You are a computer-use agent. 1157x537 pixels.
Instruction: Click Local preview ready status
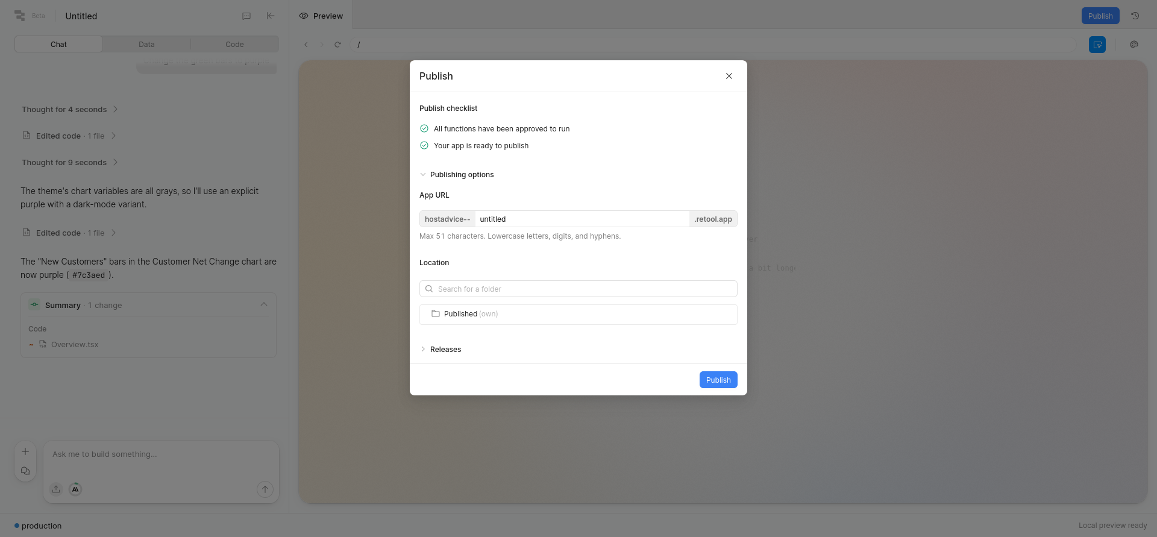[1112, 526]
